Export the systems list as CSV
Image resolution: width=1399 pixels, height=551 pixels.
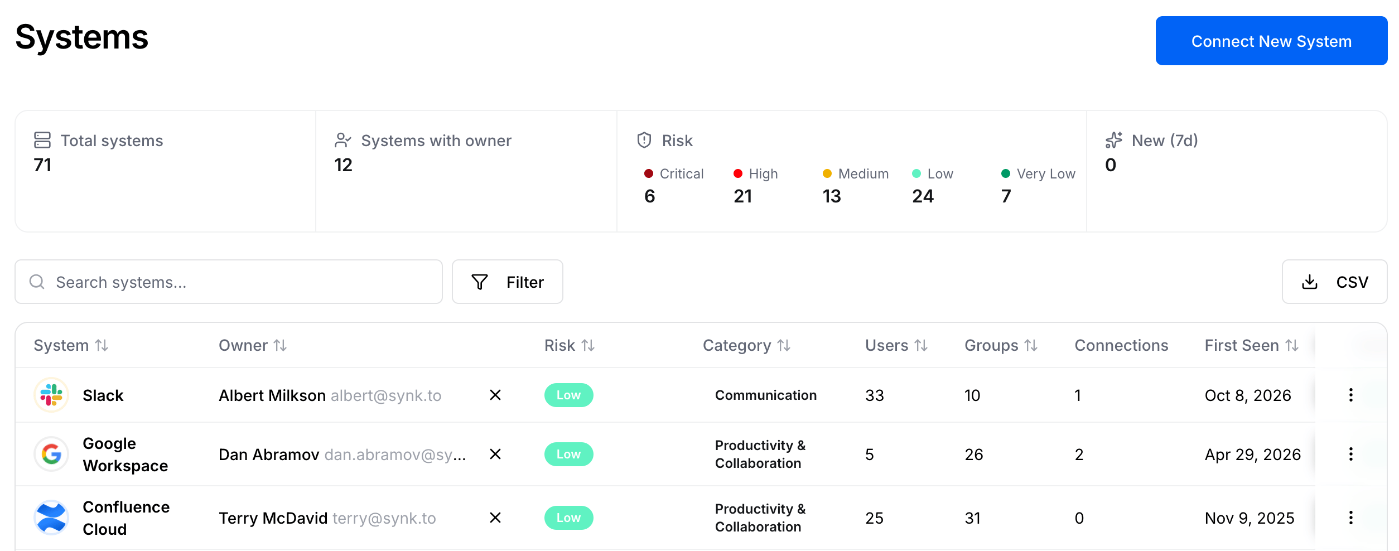click(1334, 282)
